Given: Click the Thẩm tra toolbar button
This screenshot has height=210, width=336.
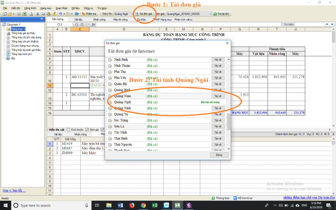Looking at the screenshot, I should [89, 14].
